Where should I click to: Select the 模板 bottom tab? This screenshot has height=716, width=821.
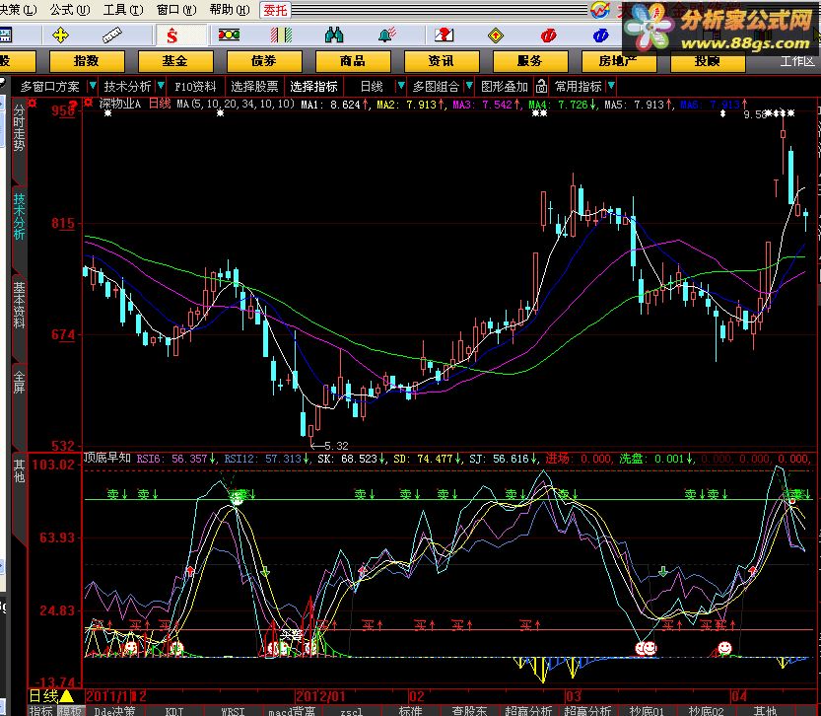70,711
